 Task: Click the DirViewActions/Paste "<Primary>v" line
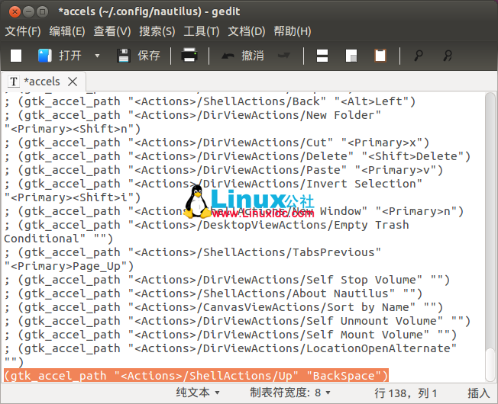click(x=224, y=170)
